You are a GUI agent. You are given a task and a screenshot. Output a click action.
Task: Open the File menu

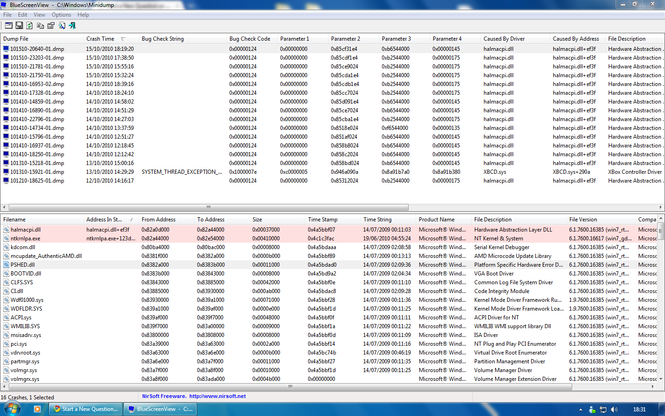pos(7,15)
